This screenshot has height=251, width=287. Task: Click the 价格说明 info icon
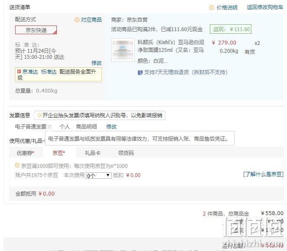tap(212, 8)
